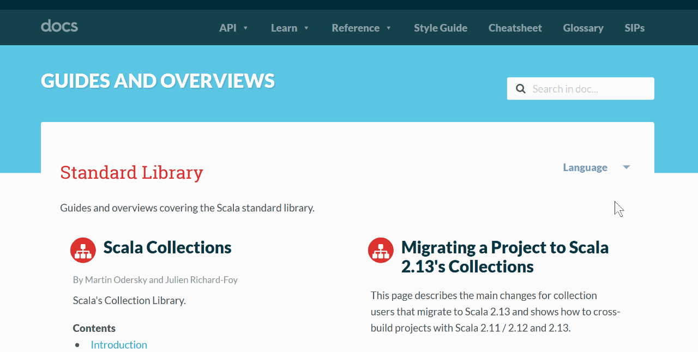Go to the Style Guide page
This screenshot has width=698, height=352.
[x=441, y=28]
